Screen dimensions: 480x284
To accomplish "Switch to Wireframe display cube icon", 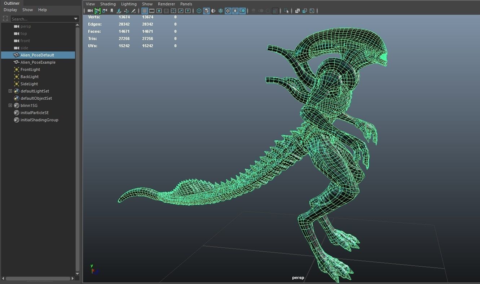I will tap(199, 11).
